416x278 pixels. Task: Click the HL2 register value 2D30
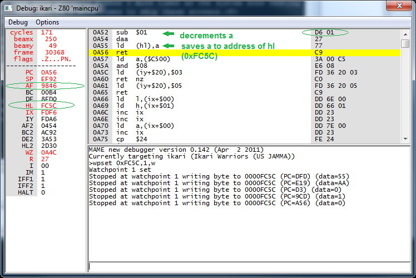[49, 146]
